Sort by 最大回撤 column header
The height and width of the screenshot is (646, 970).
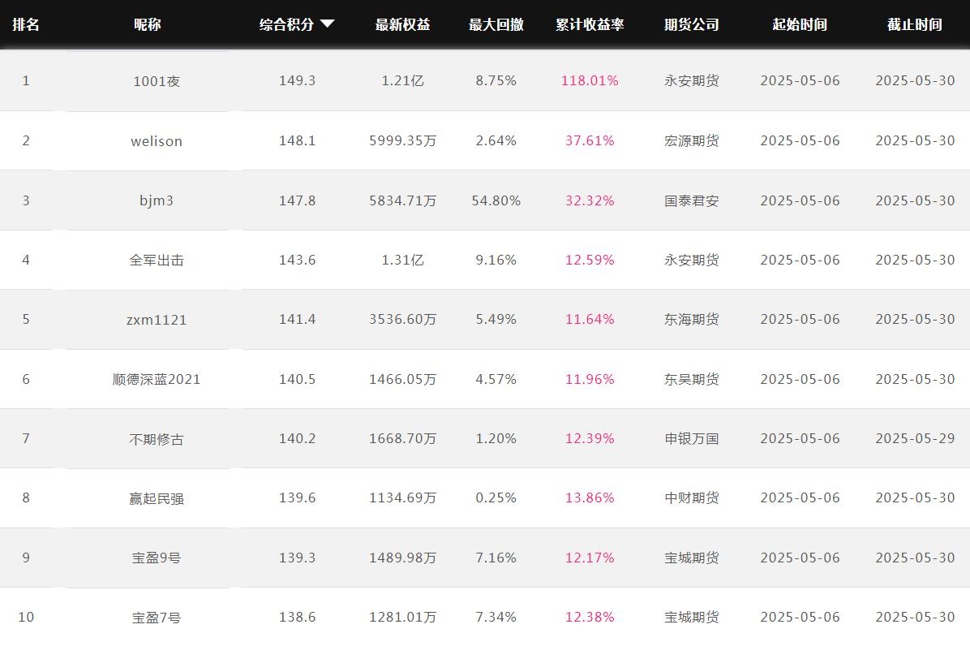(496, 24)
